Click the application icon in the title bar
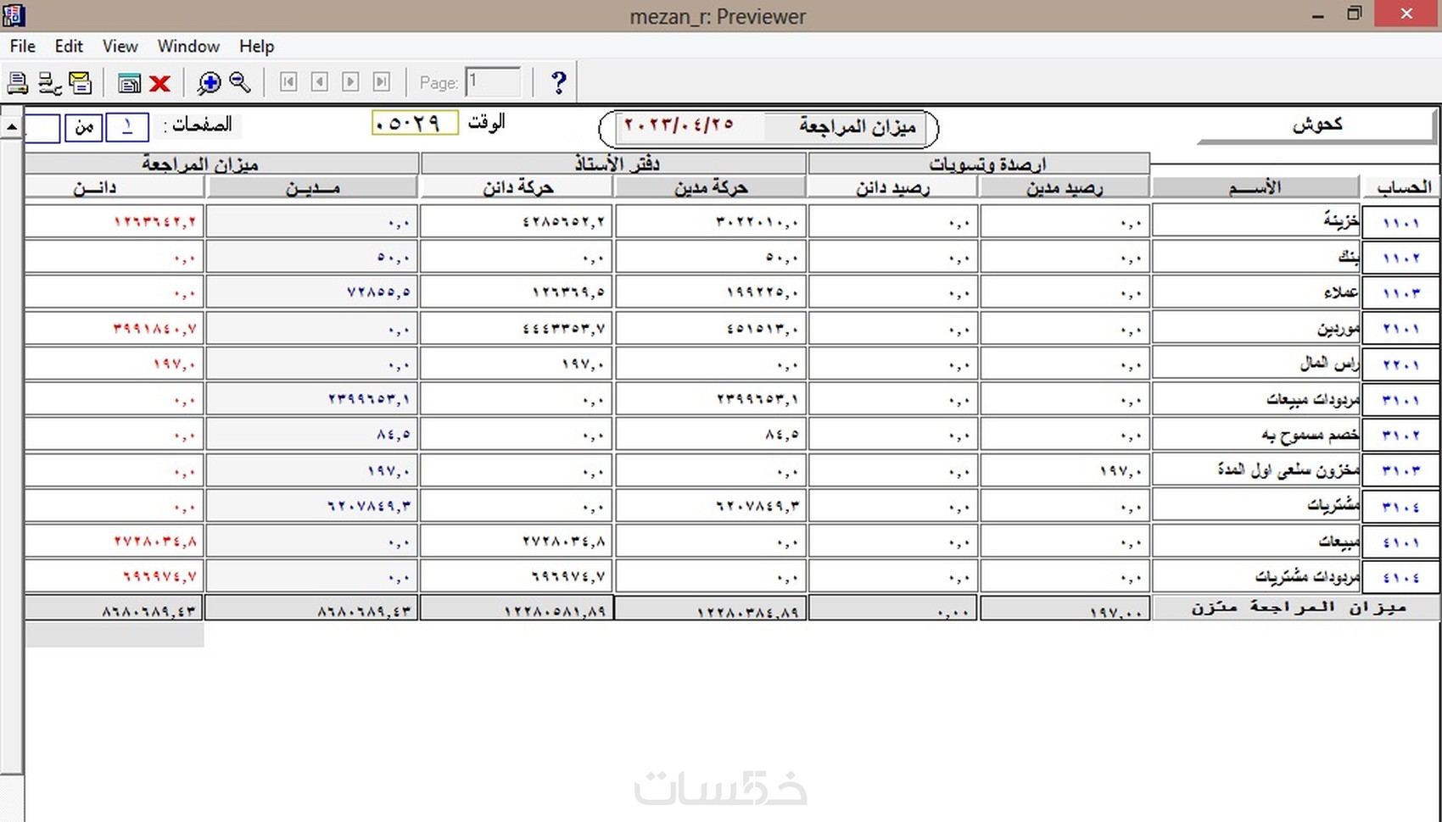This screenshot has width=1442, height=822. [x=14, y=14]
